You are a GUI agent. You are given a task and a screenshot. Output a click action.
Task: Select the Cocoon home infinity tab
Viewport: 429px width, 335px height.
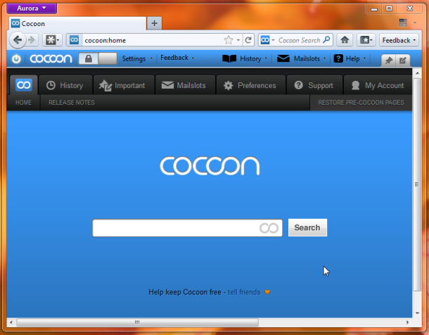[24, 85]
